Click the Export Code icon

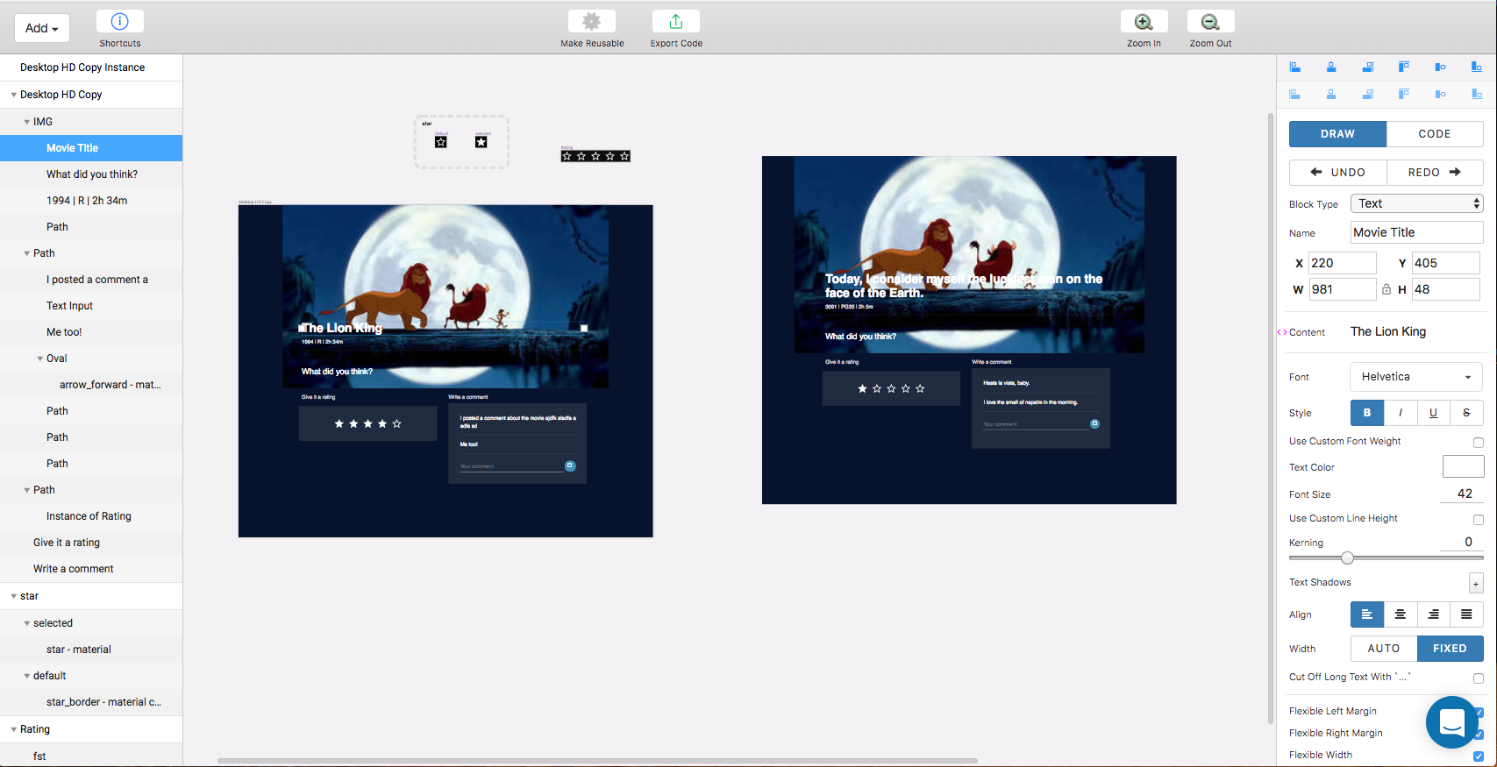pos(675,21)
